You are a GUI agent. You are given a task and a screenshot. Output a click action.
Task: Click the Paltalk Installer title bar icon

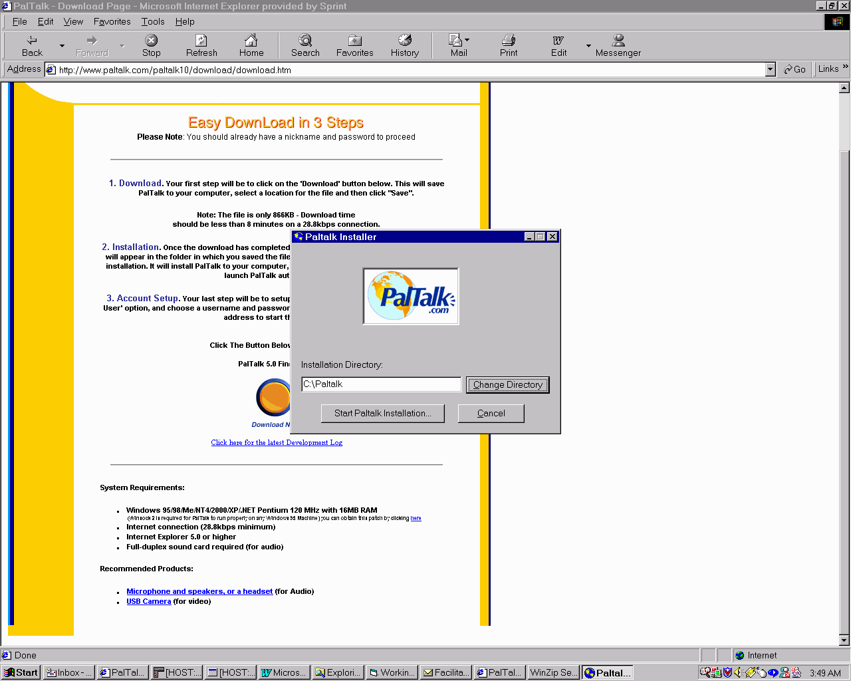[299, 237]
